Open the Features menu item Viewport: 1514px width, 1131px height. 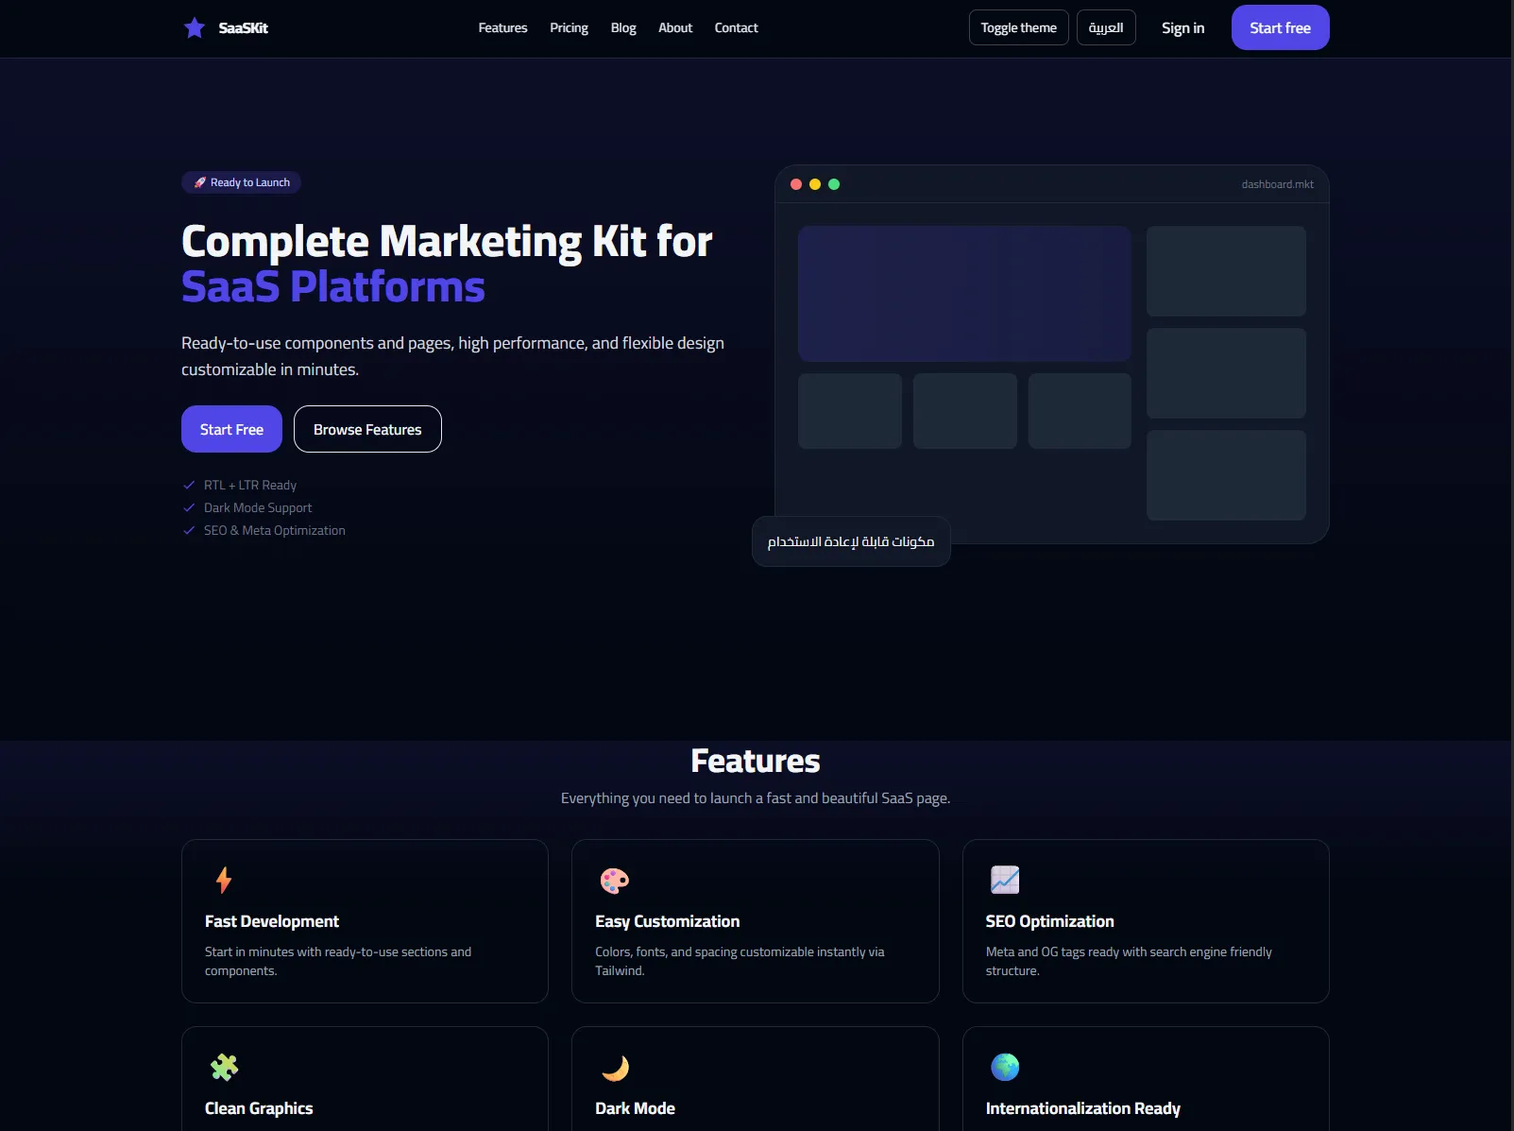point(502,27)
